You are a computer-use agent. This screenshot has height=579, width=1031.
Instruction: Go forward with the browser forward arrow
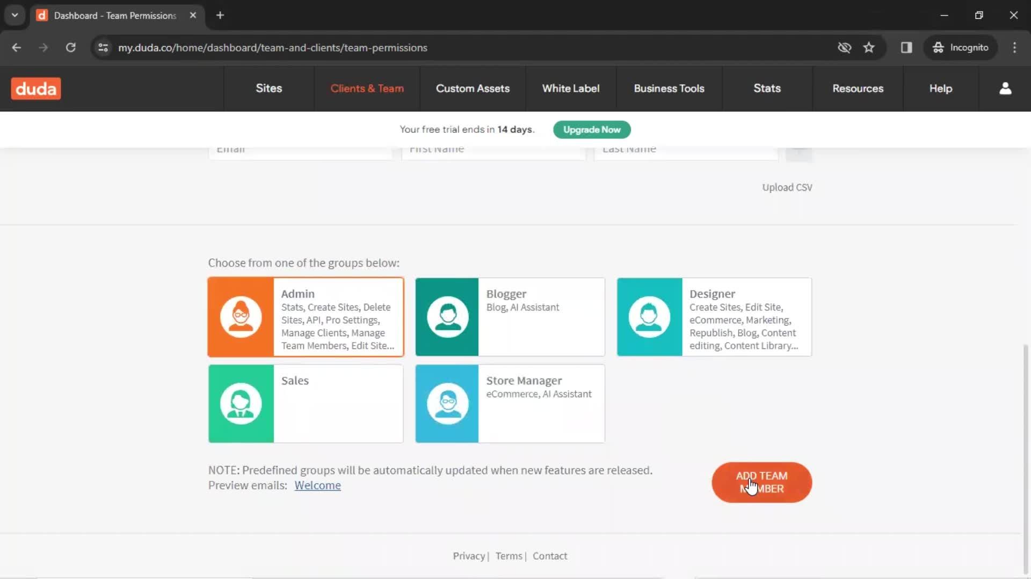point(43,48)
